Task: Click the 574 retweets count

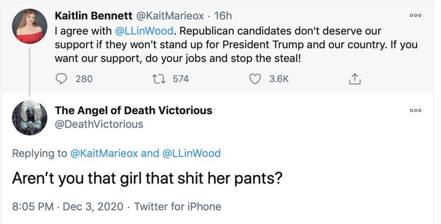Action: [180, 79]
